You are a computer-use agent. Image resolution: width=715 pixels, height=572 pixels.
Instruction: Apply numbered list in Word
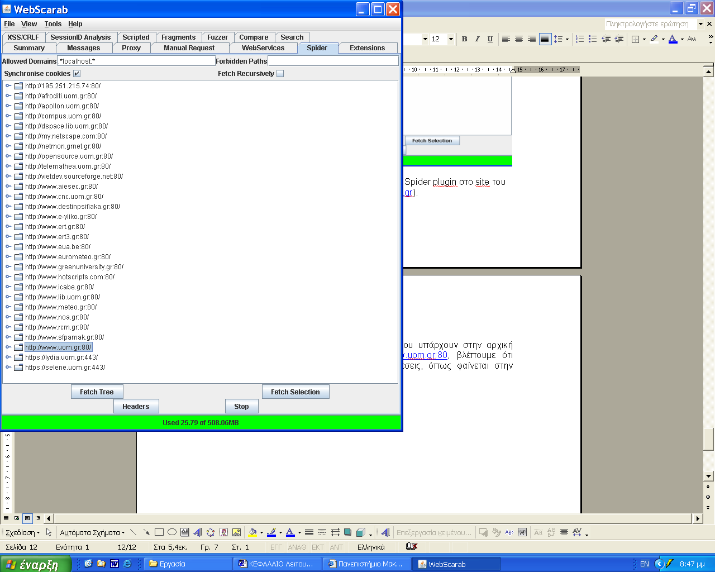click(580, 39)
